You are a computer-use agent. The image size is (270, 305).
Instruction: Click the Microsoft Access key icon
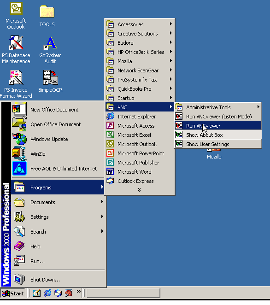point(110,125)
